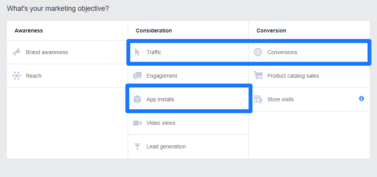The width and height of the screenshot is (377, 177).
Task: Pick the Lead generation objective
Action: 166,146
